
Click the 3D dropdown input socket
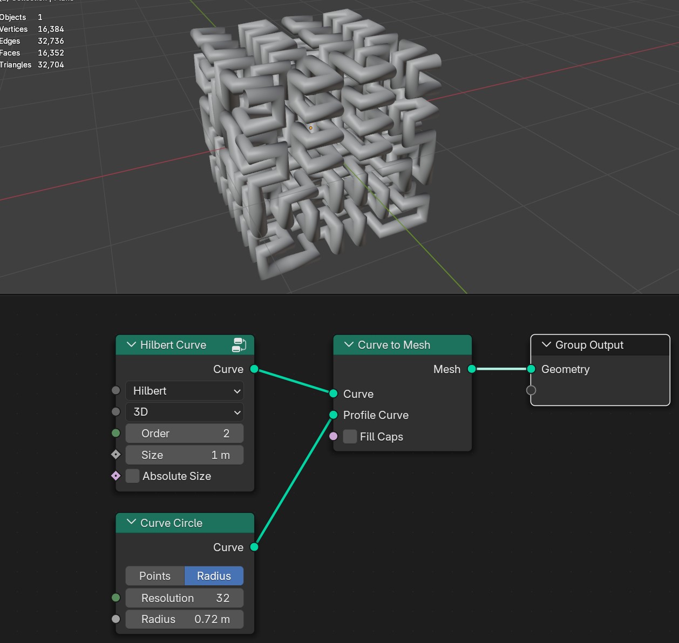(116, 411)
